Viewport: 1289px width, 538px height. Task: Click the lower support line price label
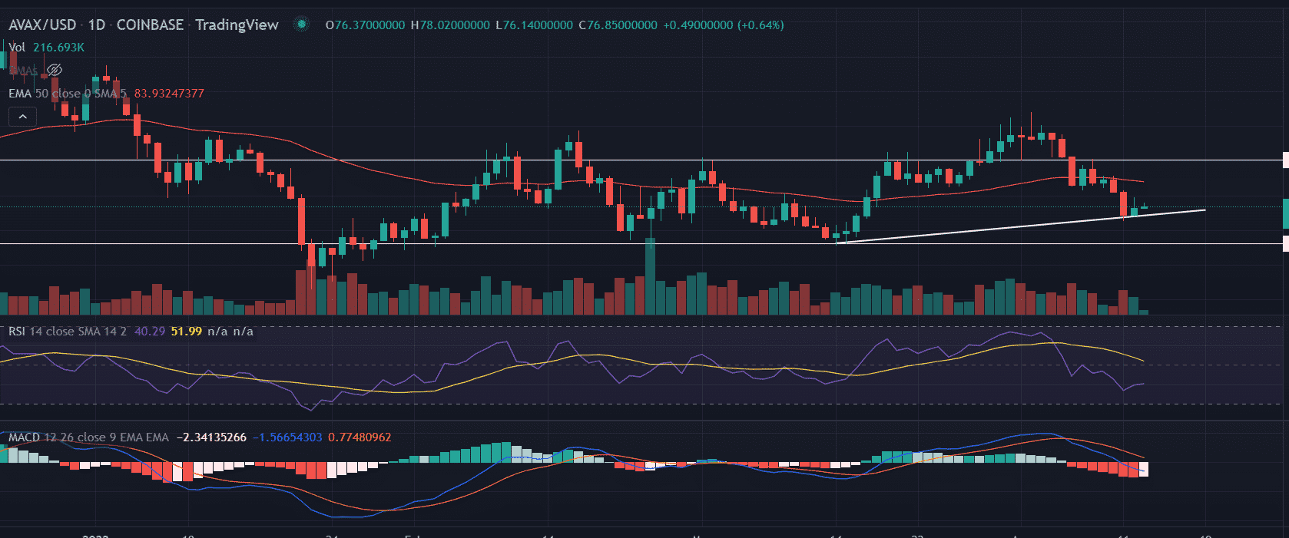click(1285, 244)
